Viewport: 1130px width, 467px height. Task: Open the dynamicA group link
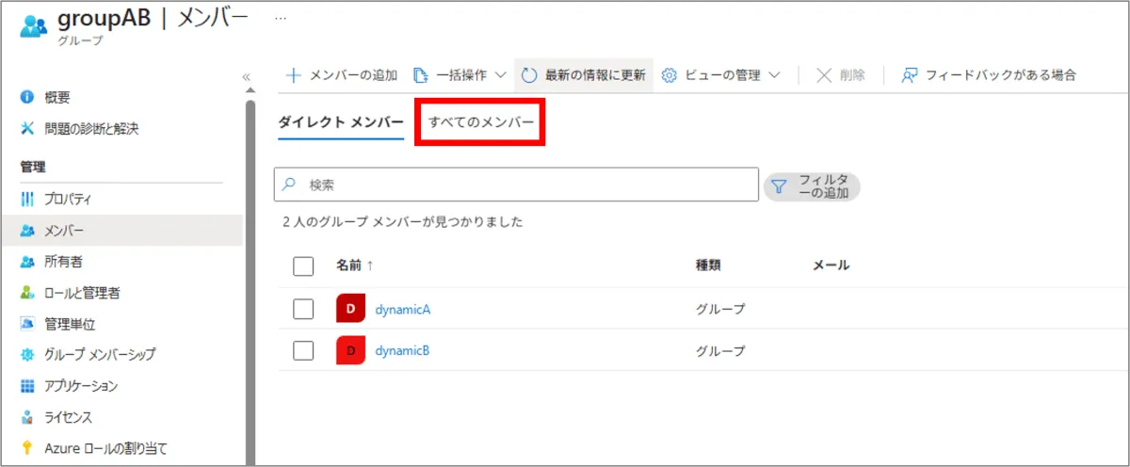click(x=402, y=309)
